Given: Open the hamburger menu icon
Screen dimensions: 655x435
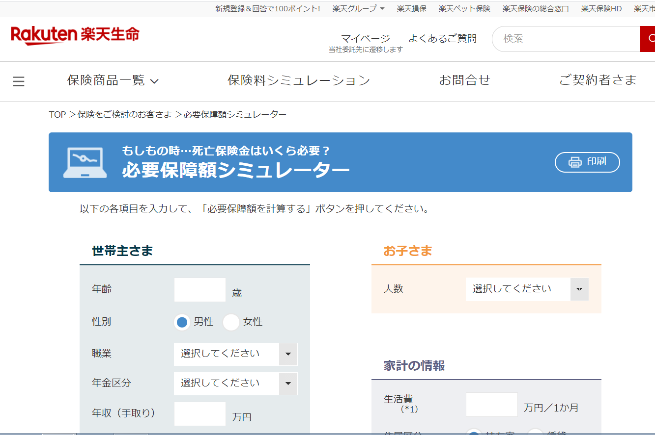Looking at the screenshot, I should coord(19,81).
